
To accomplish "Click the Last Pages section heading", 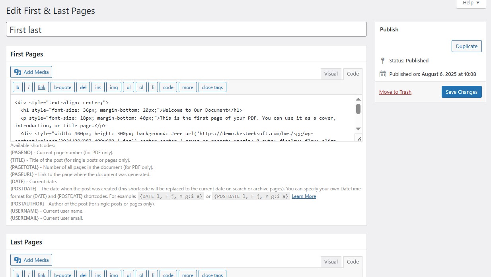I will (26, 242).
